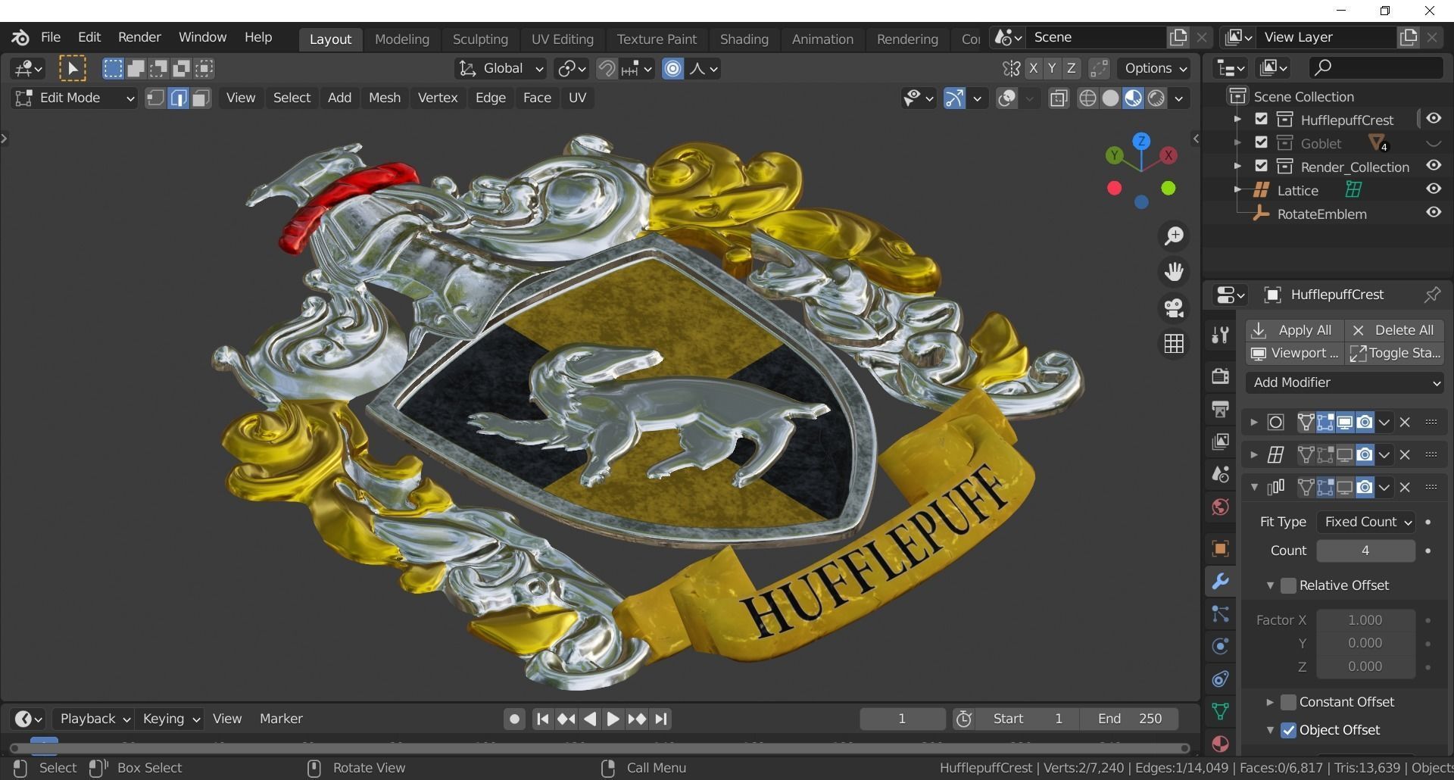This screenshot has height=780, width=1454.
Task: Collapse the Array modifier panel
Action: (x=1254, y=487)
